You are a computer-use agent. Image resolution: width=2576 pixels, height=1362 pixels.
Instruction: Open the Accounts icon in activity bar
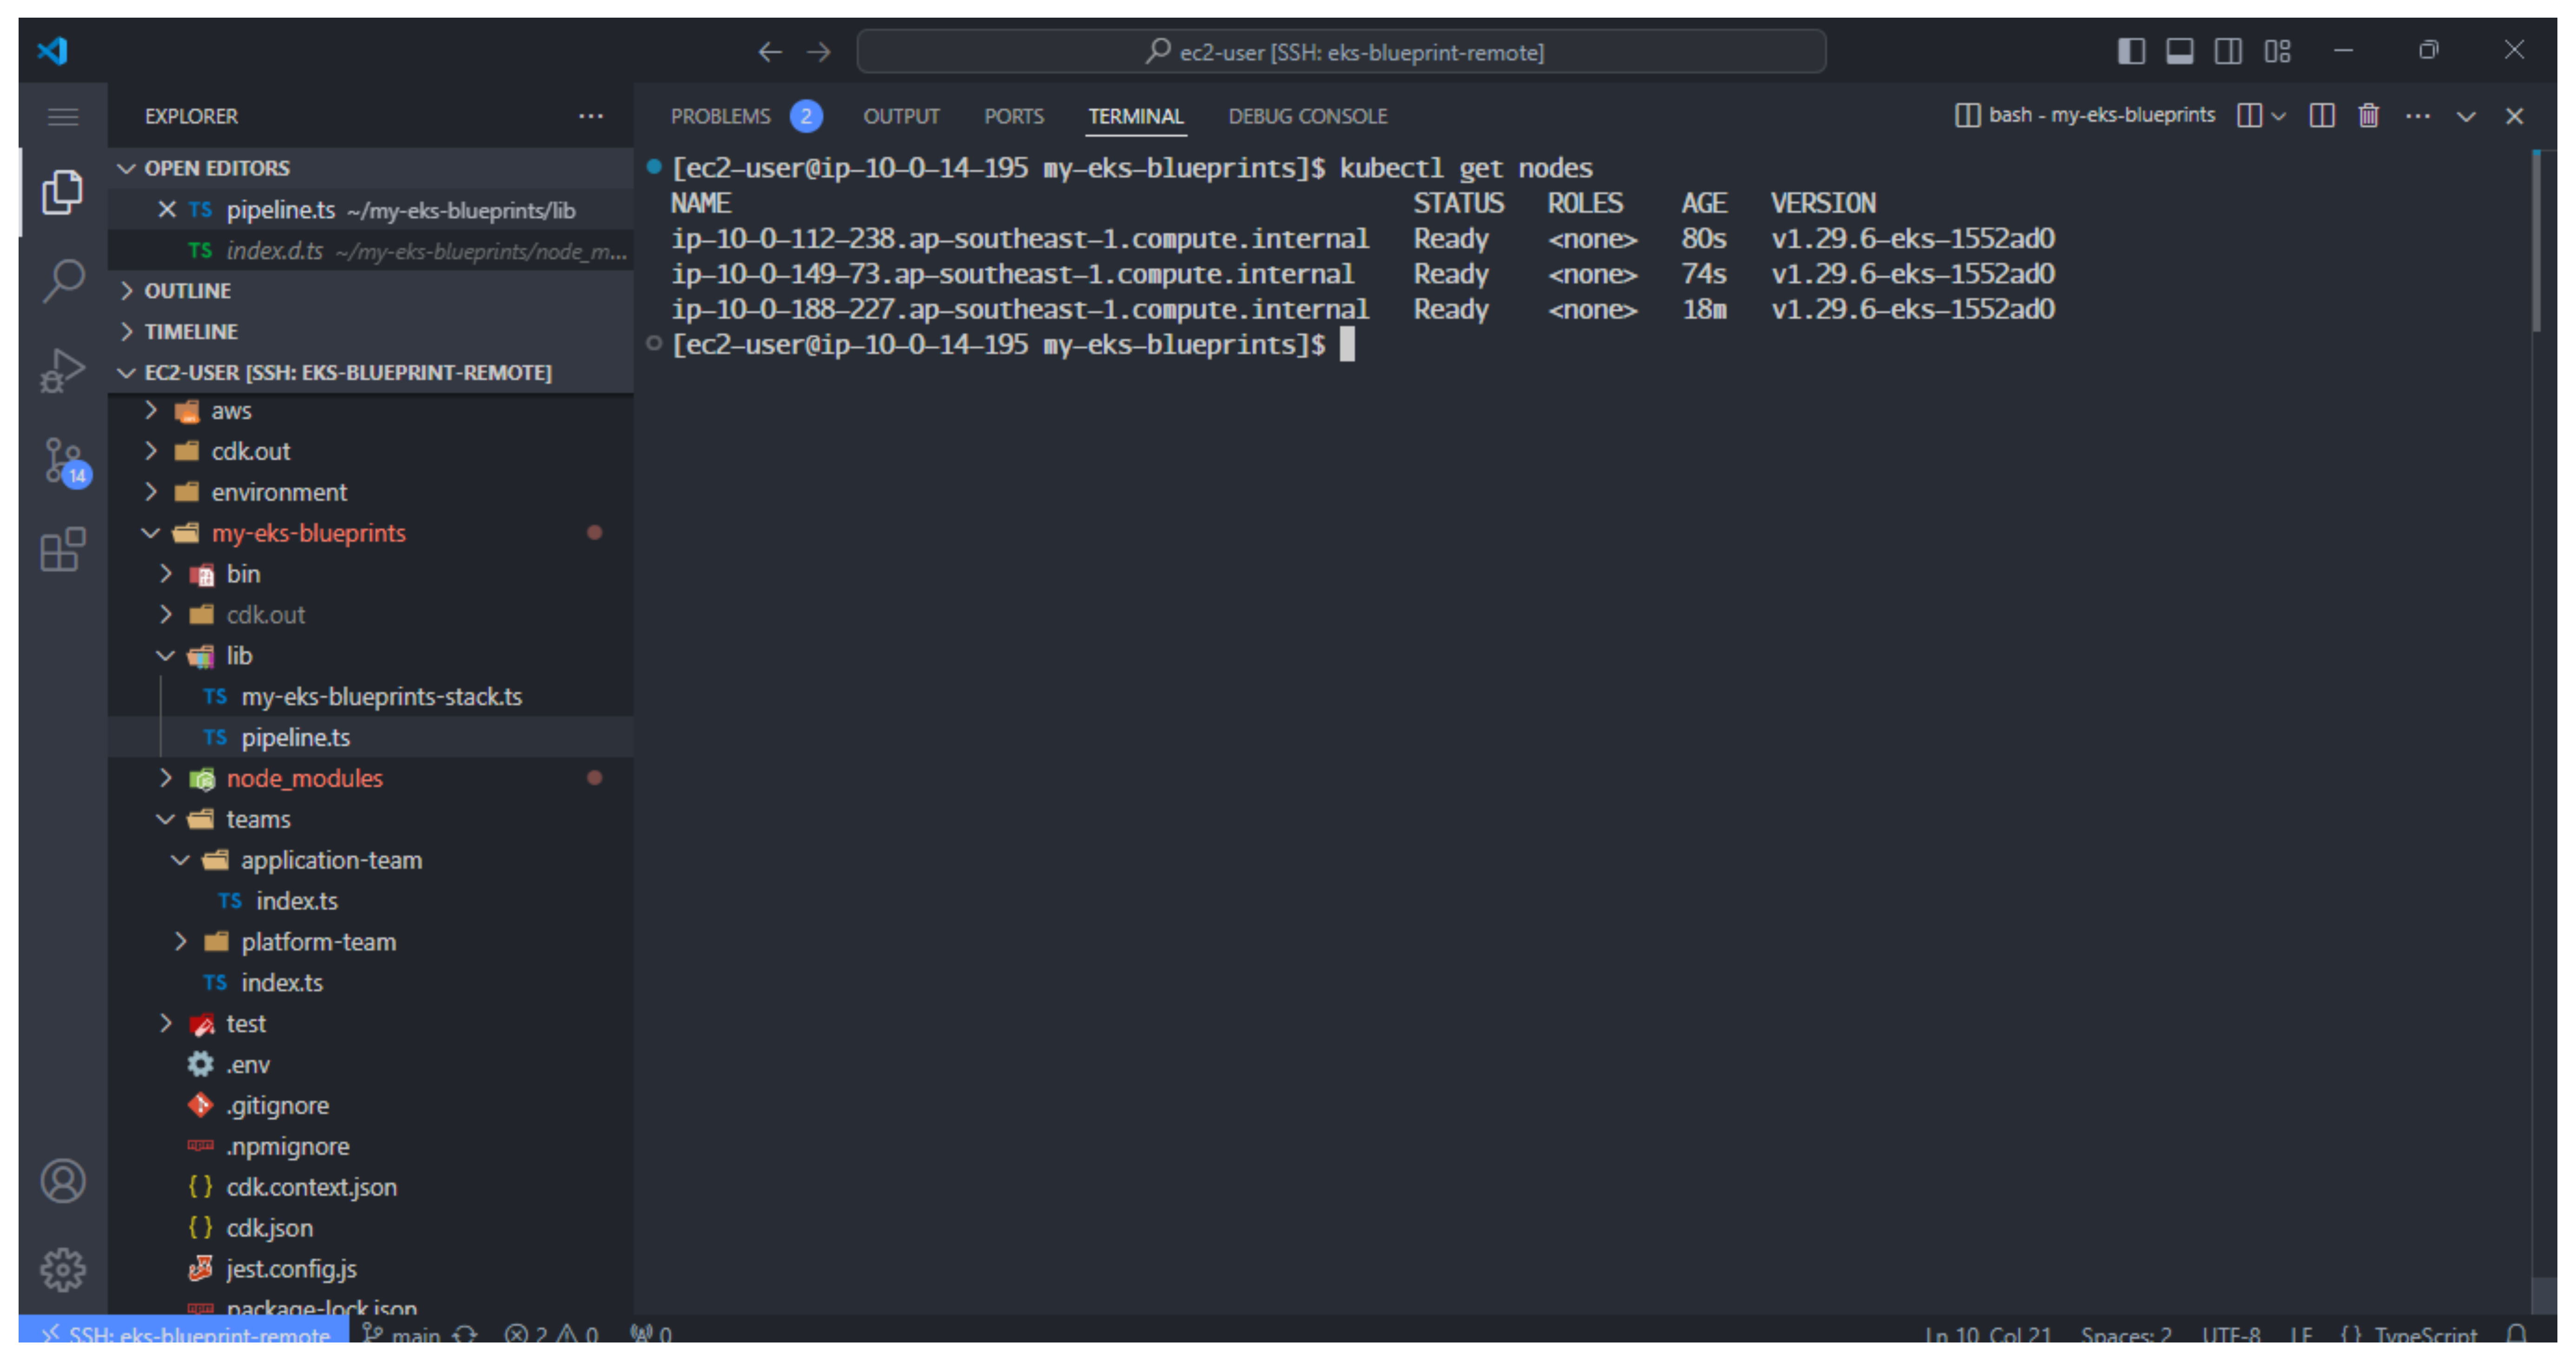63,1181
